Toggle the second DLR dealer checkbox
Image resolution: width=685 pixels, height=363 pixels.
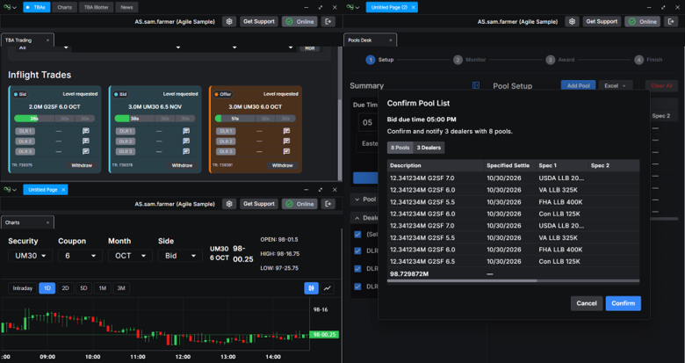coord(357,269)
